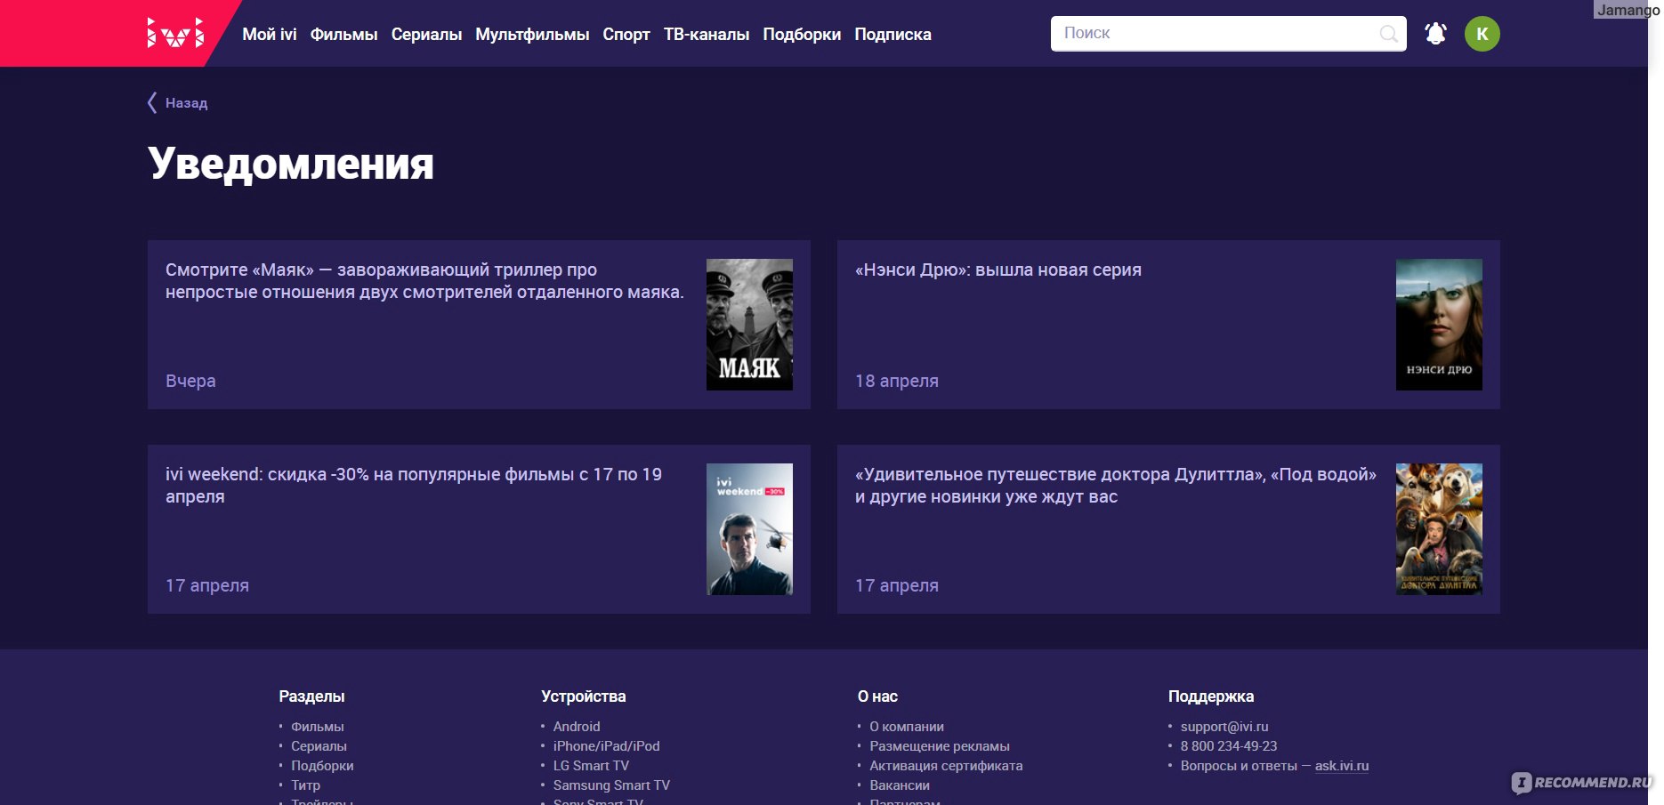Open Активация сертификата link
The width and height of the screenshot is (1664, 805).
[x=946, y=766]
